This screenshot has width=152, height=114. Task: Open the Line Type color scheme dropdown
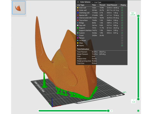click(x=103, y=2)
